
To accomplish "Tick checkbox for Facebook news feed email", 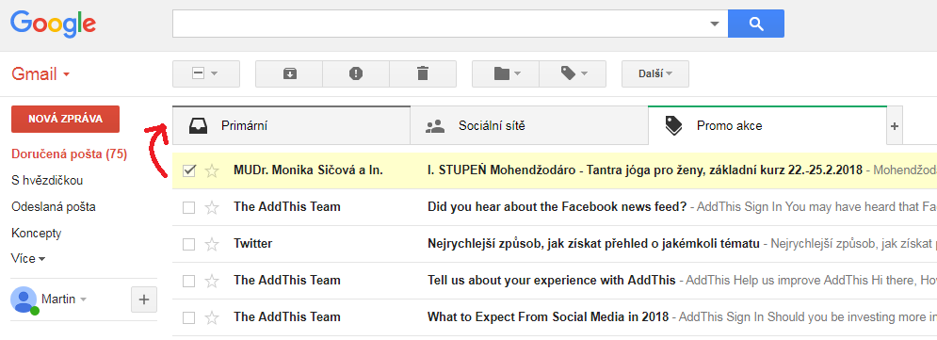I will (x=189, y=207).
